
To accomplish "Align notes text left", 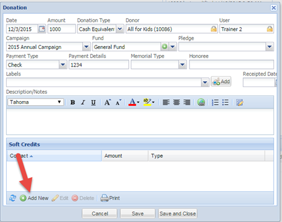I will point(166,102).
